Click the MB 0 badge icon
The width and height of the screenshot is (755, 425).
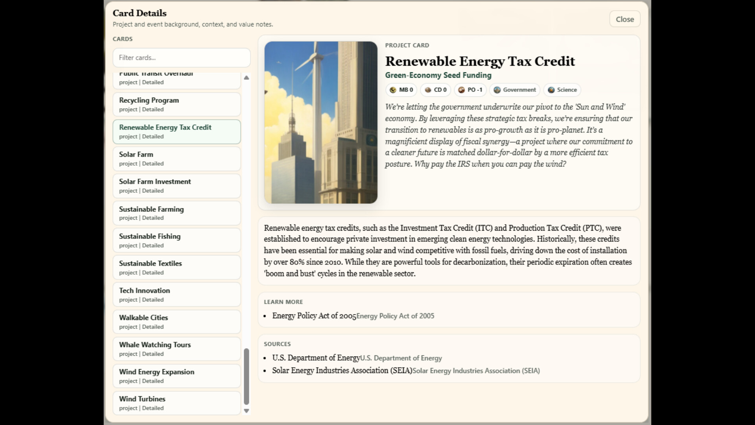tap(393, 90)
